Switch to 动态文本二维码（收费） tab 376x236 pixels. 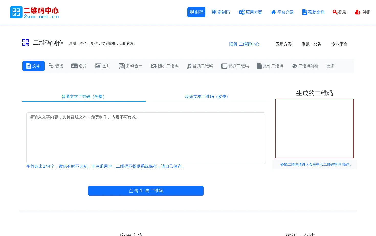[207, 97]
